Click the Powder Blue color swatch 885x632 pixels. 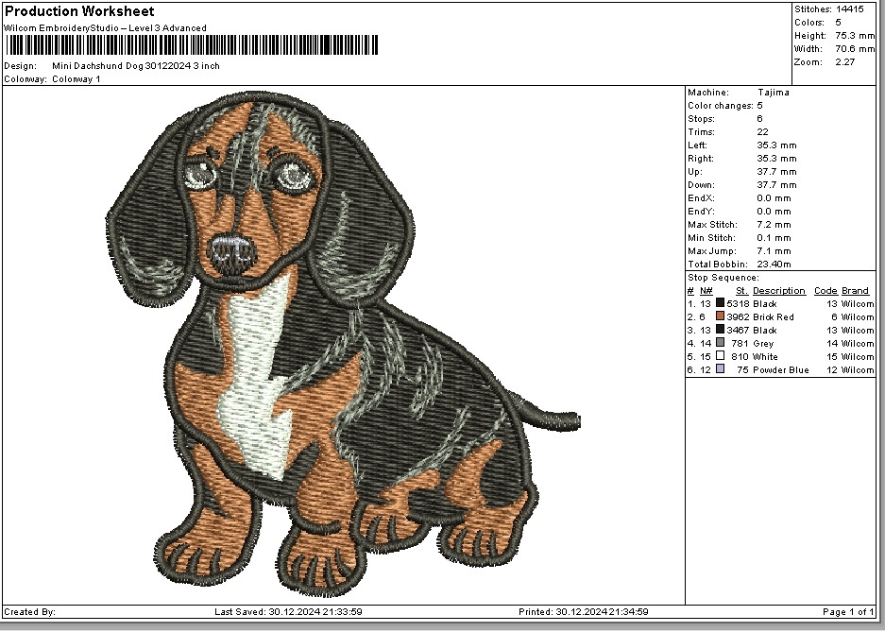(720, 369)
